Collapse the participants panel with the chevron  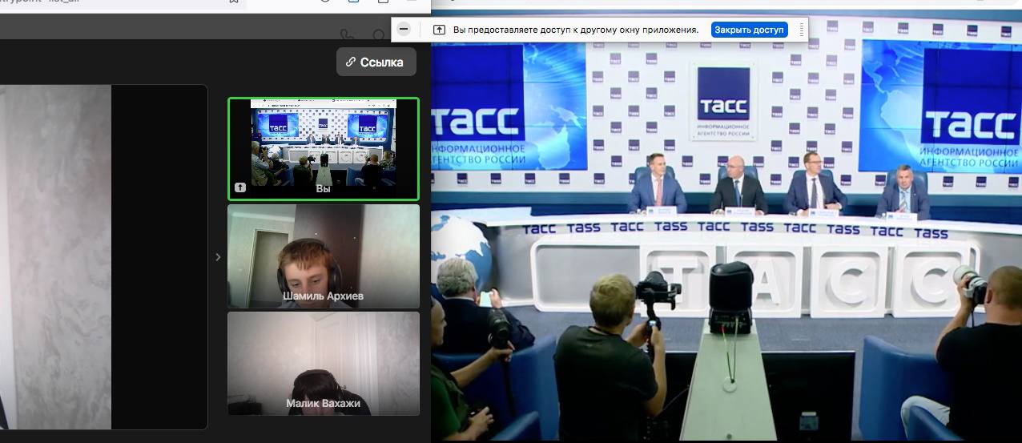pyautogui.click(x=218, y=257)
